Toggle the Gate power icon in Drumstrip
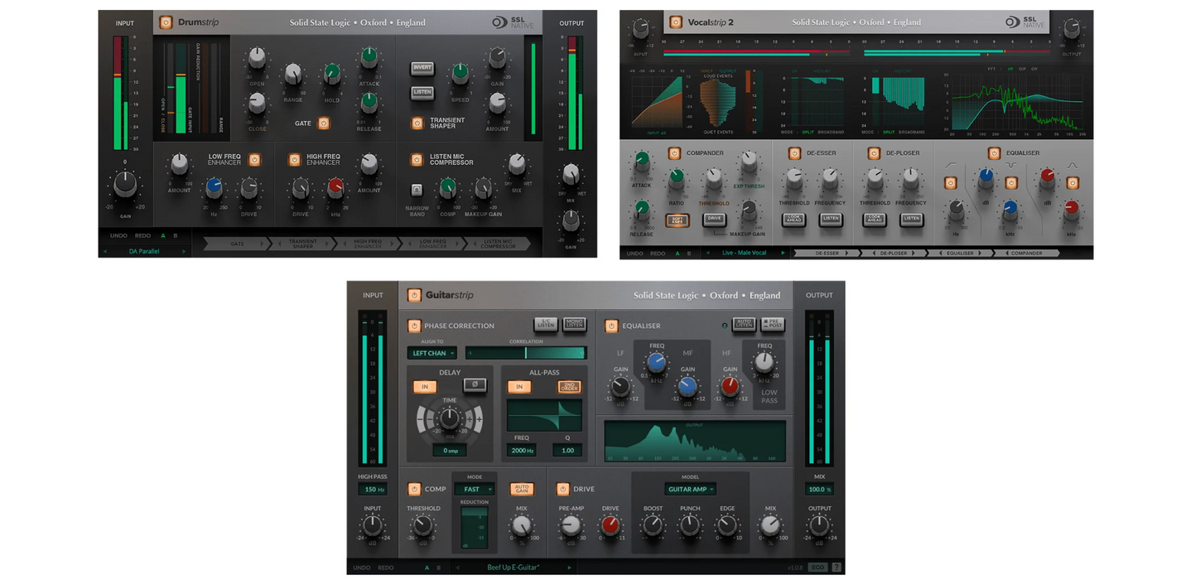The image size is (1191, 580). tap(324, 123)
